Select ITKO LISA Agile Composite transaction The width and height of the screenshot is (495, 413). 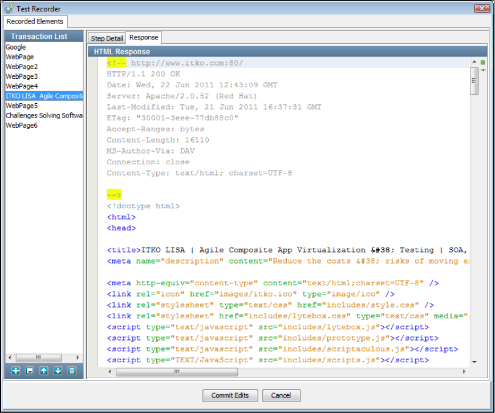coord(44,96)
